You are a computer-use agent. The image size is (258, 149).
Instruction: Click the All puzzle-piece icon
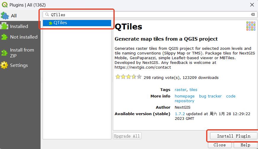coord(5,16)
